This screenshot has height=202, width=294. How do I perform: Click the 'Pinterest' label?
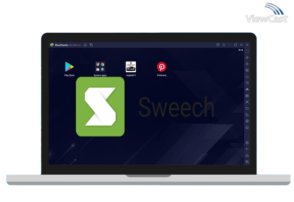(x=162, y=75)
